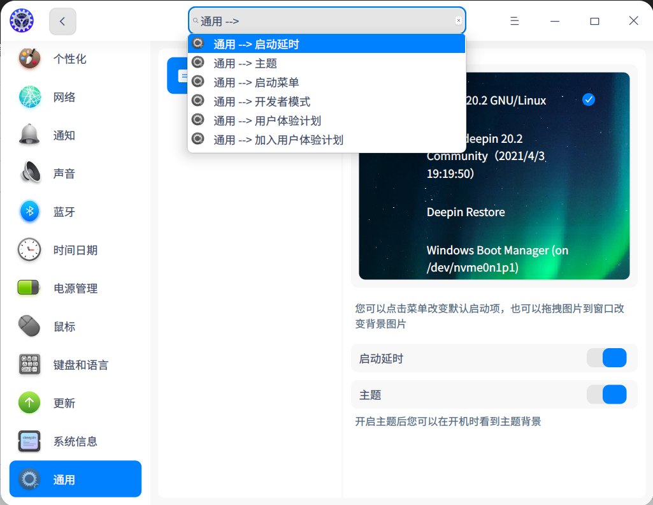
Task: Open the Date and Time (时间日期) clock icon
Action: (29, 249)
